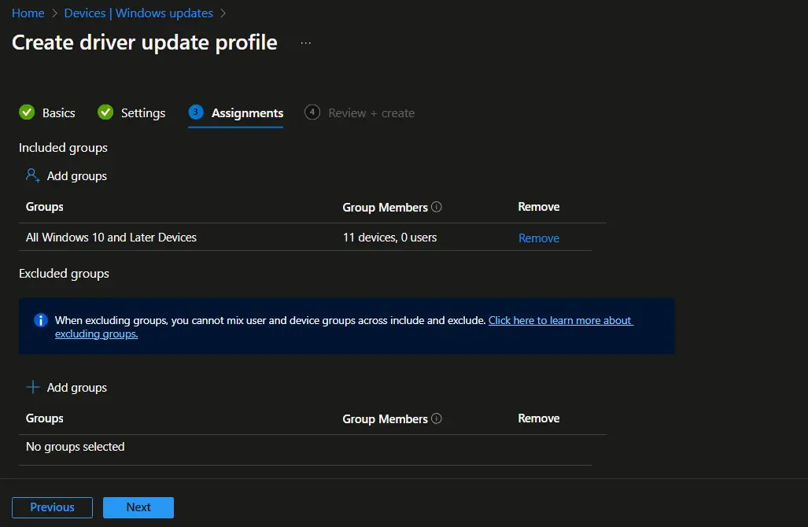Open the learn more about excluding groups link
This screenshot has width=808, height=527.
coord(559,319)
